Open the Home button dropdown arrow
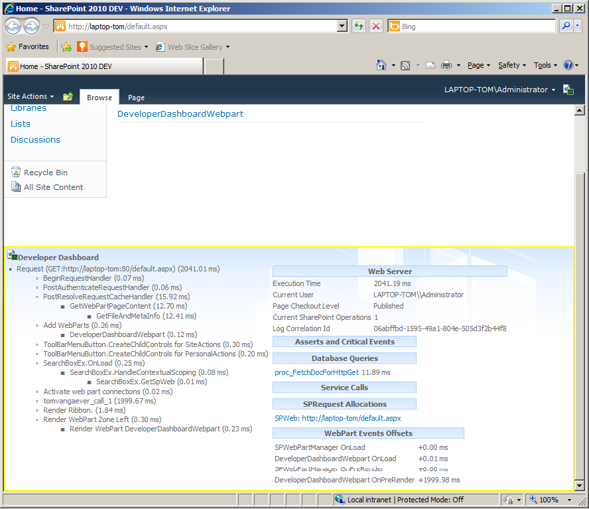The image size is (589, 509). (x=393, y=66)
